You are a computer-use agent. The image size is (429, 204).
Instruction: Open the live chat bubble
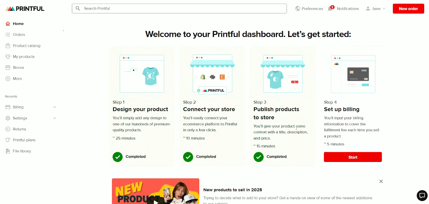422,195
